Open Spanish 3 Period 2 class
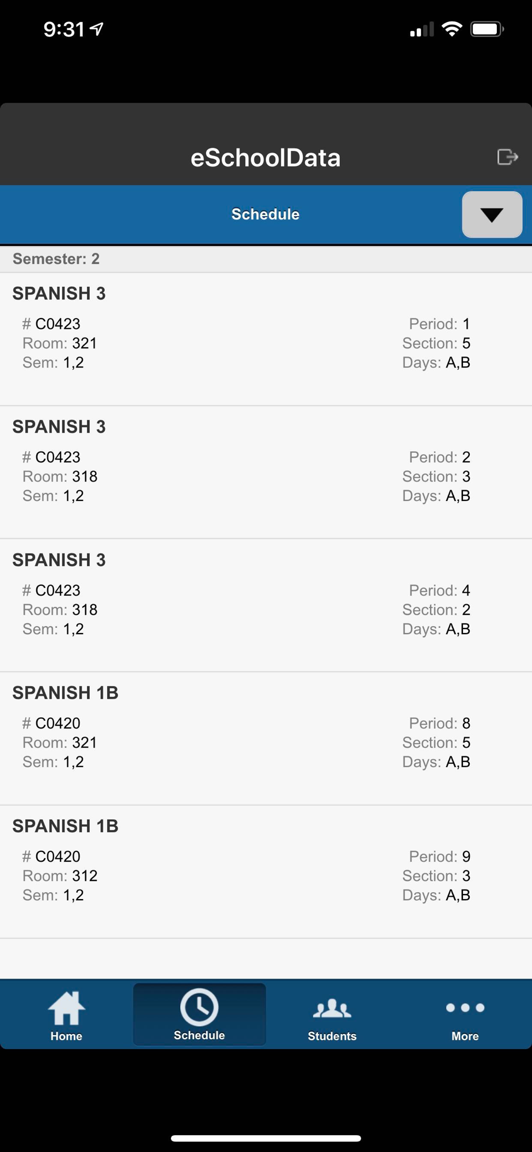Image resolution: width=532 pixels, height=1152 pixels. (266, 472)
